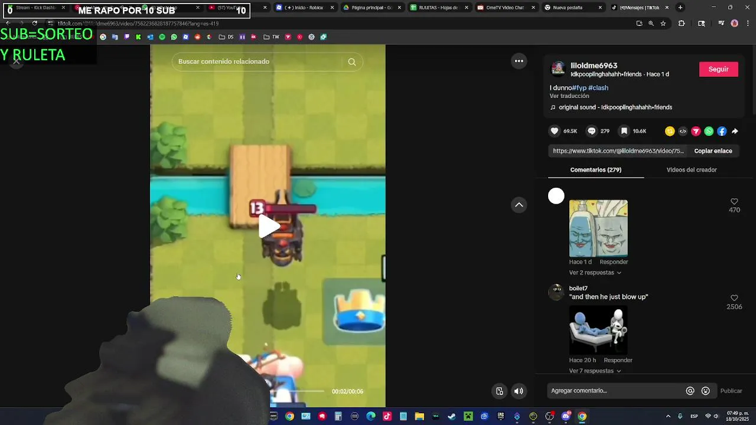Image resolution: width=756 pixels, height=425 pixels.
Task: Open liloldme6963 profile avatar
Action: 558,69
